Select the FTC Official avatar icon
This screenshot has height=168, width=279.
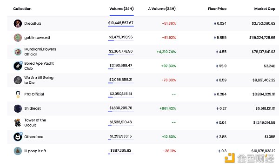[18, 94]
